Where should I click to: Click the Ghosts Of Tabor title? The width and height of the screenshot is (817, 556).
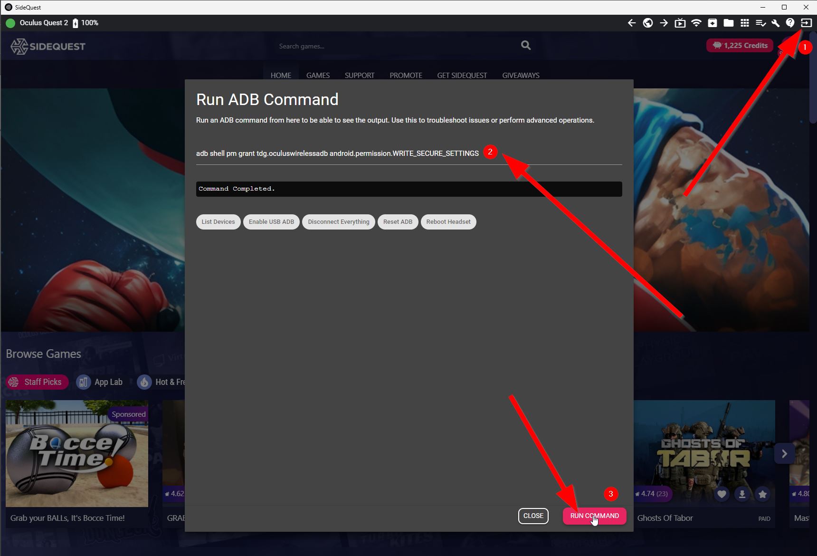point(665,518)
